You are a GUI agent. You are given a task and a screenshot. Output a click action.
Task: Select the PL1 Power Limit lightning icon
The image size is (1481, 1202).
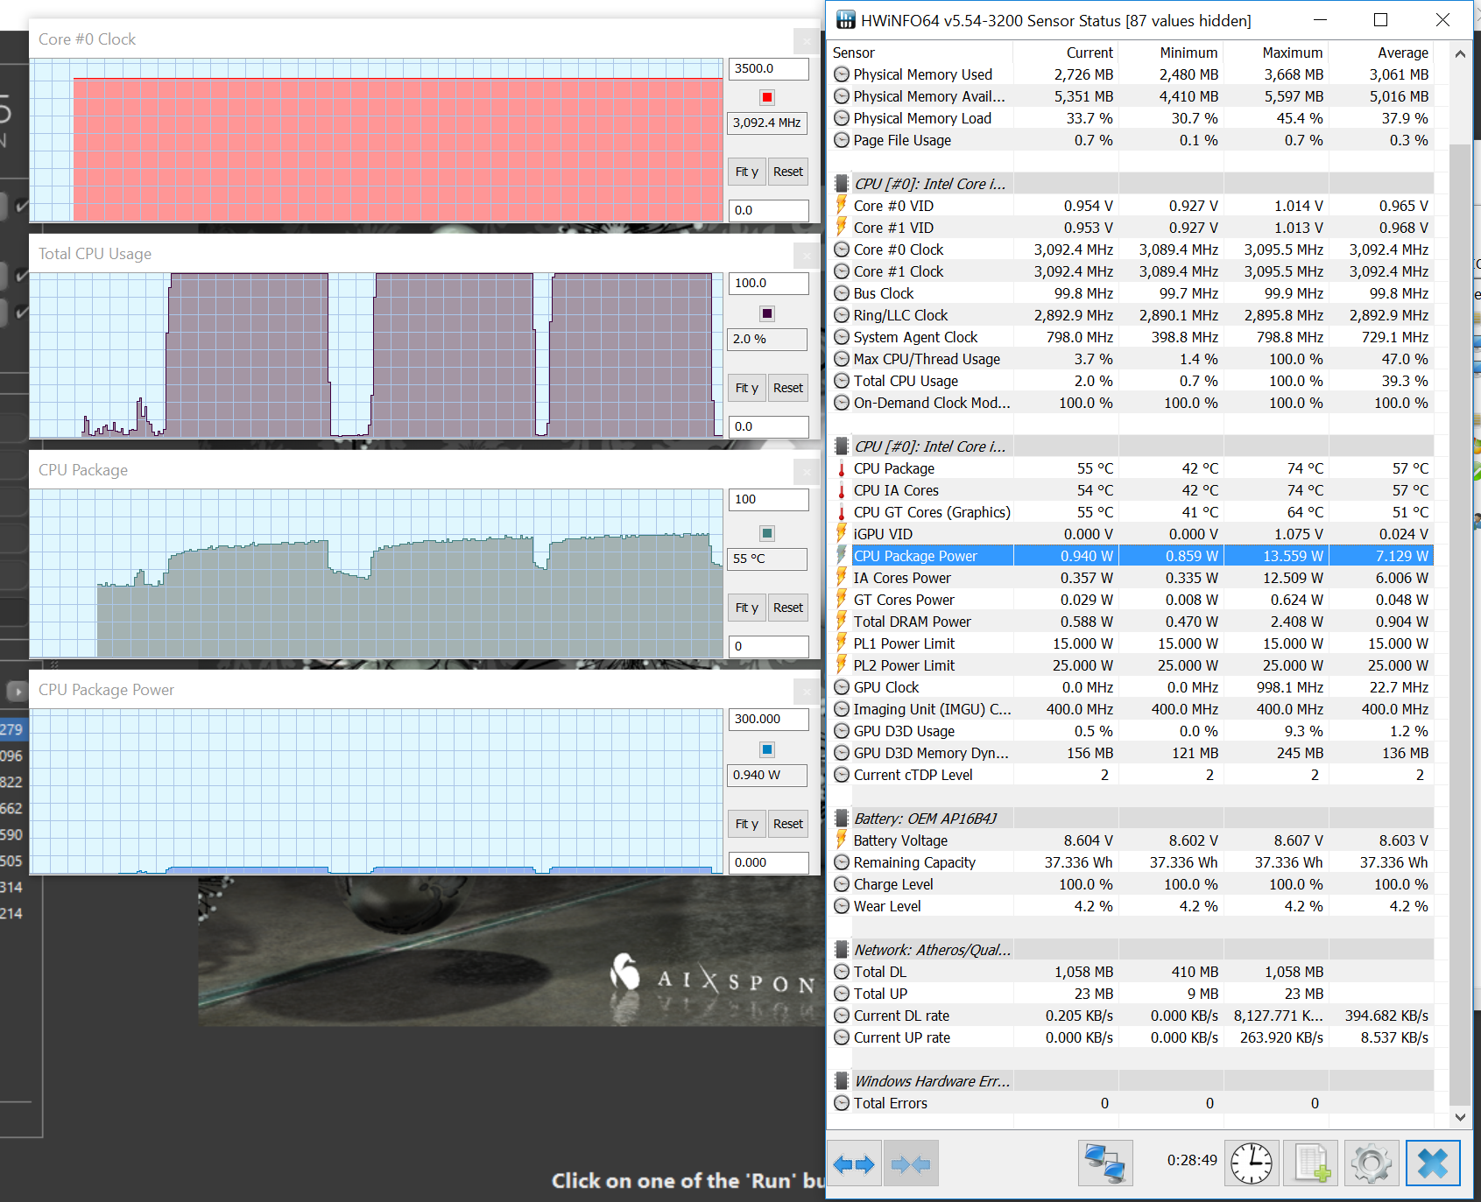tap(842, 643)
